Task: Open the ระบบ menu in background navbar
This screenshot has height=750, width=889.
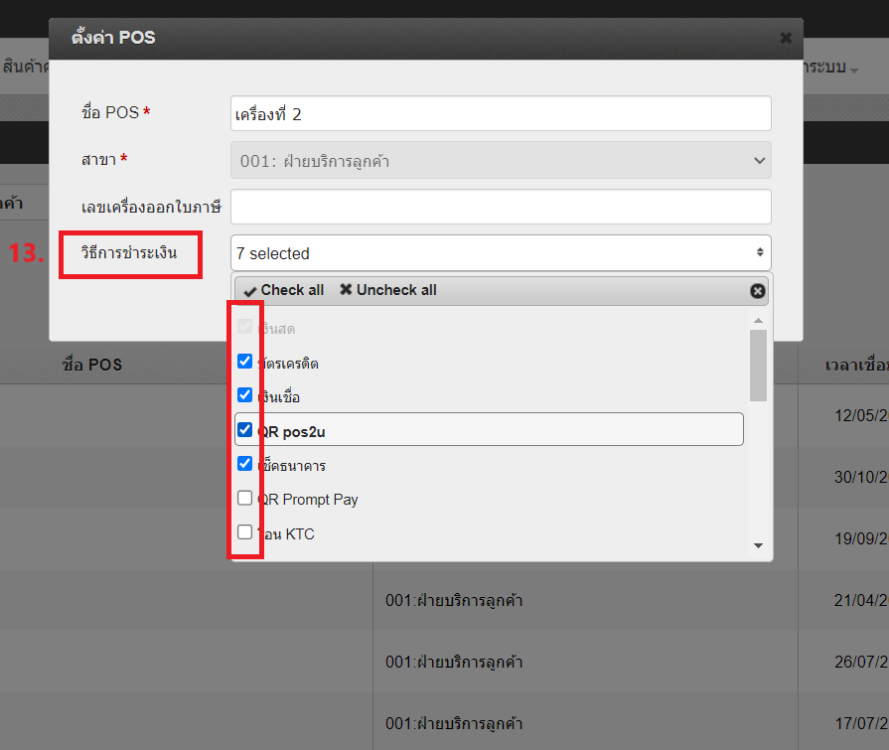Action: tap(831, 67)
